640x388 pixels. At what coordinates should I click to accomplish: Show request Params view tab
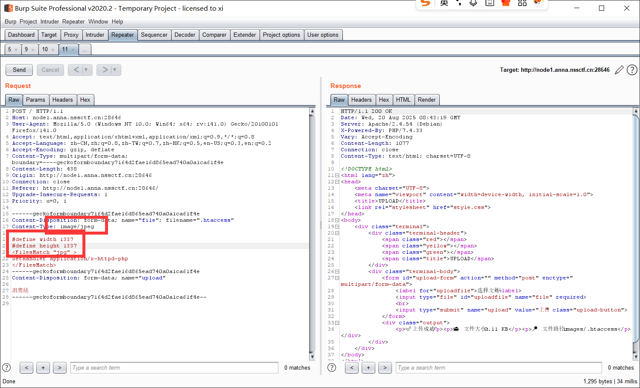pyautogui.click(x=35, y=100)
